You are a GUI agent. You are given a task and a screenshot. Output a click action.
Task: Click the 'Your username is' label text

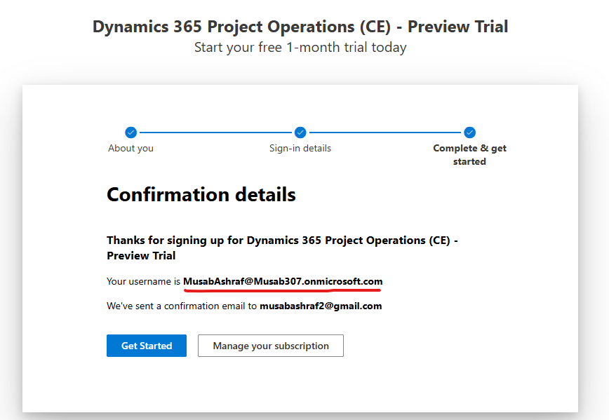tap(143, 281)
